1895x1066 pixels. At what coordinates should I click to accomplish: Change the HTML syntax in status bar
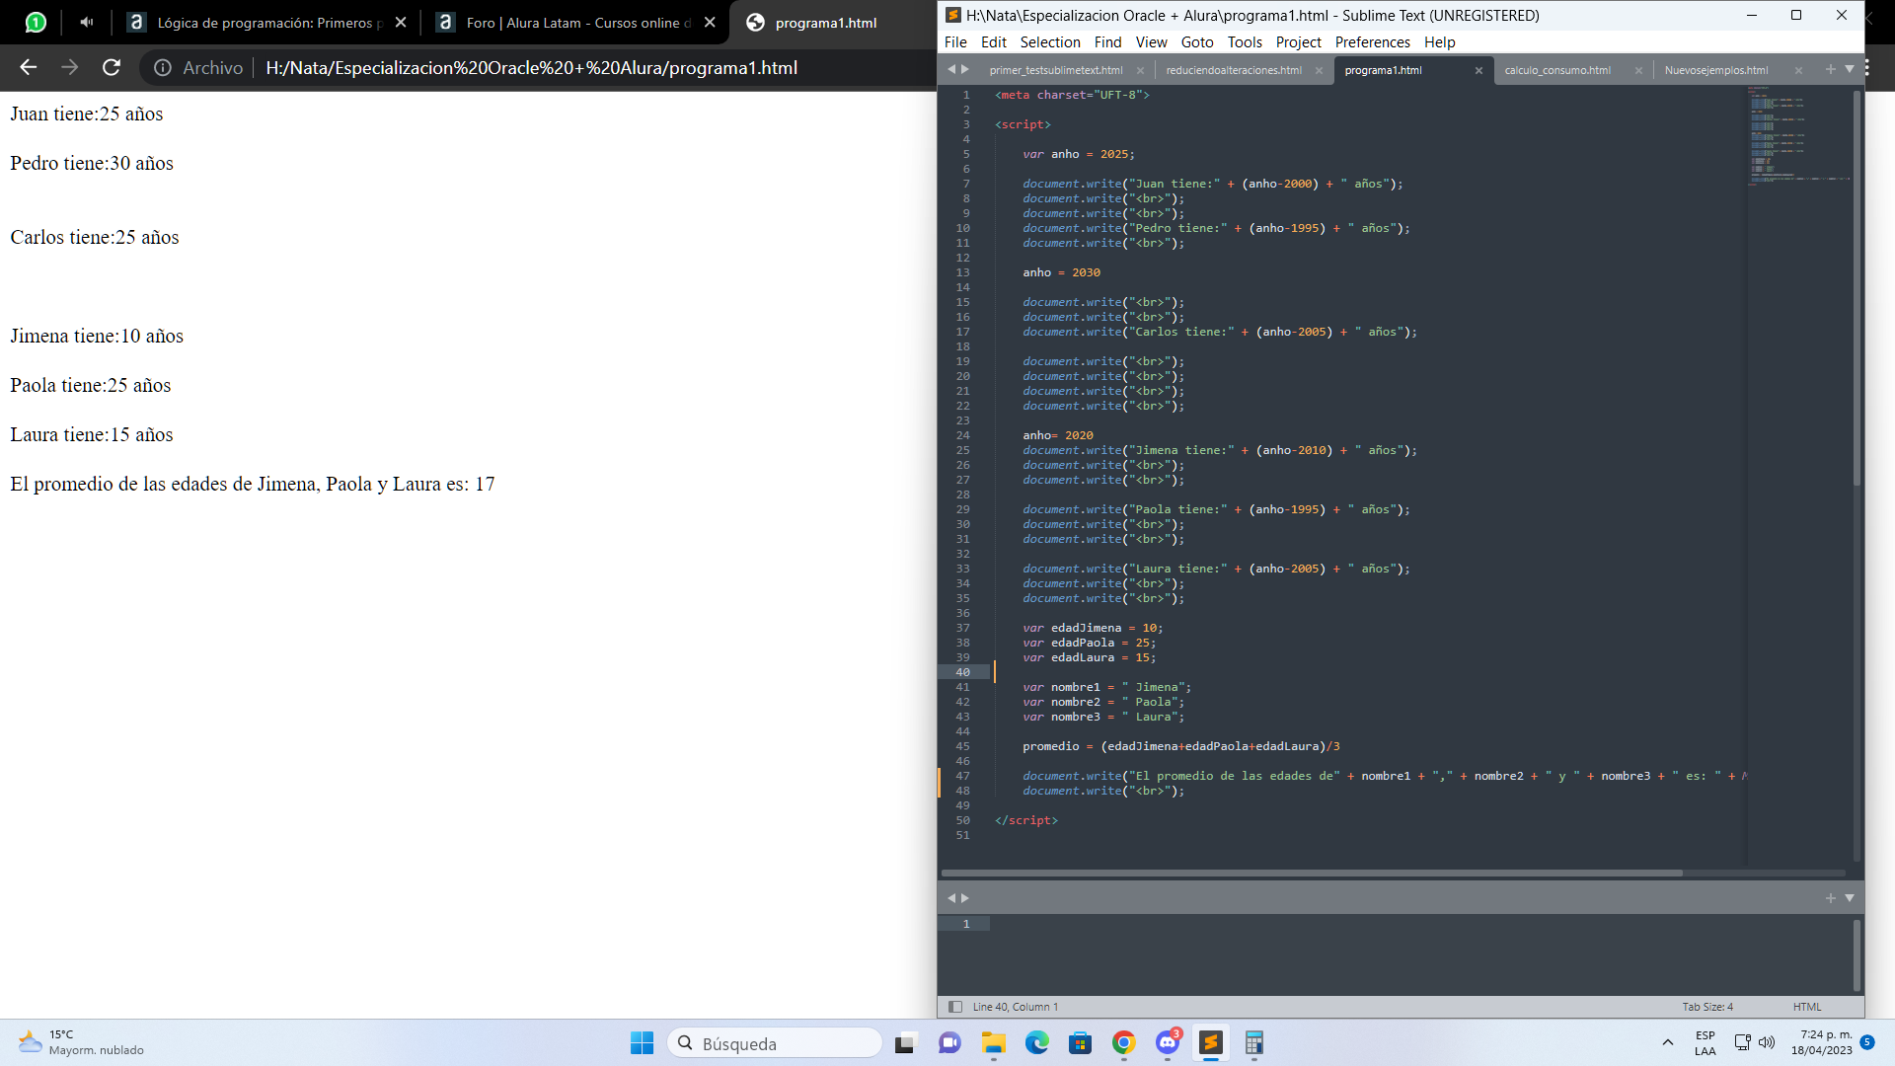pos(1807,1007)
